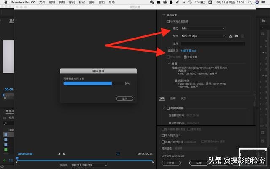The height and width of the screenshot is (169, 270).
Task: Click the project panel search magnifier icon
Action: (5, 123)
